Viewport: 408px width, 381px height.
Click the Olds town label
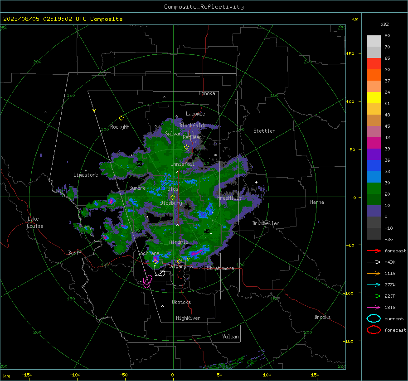pos(173,189)
